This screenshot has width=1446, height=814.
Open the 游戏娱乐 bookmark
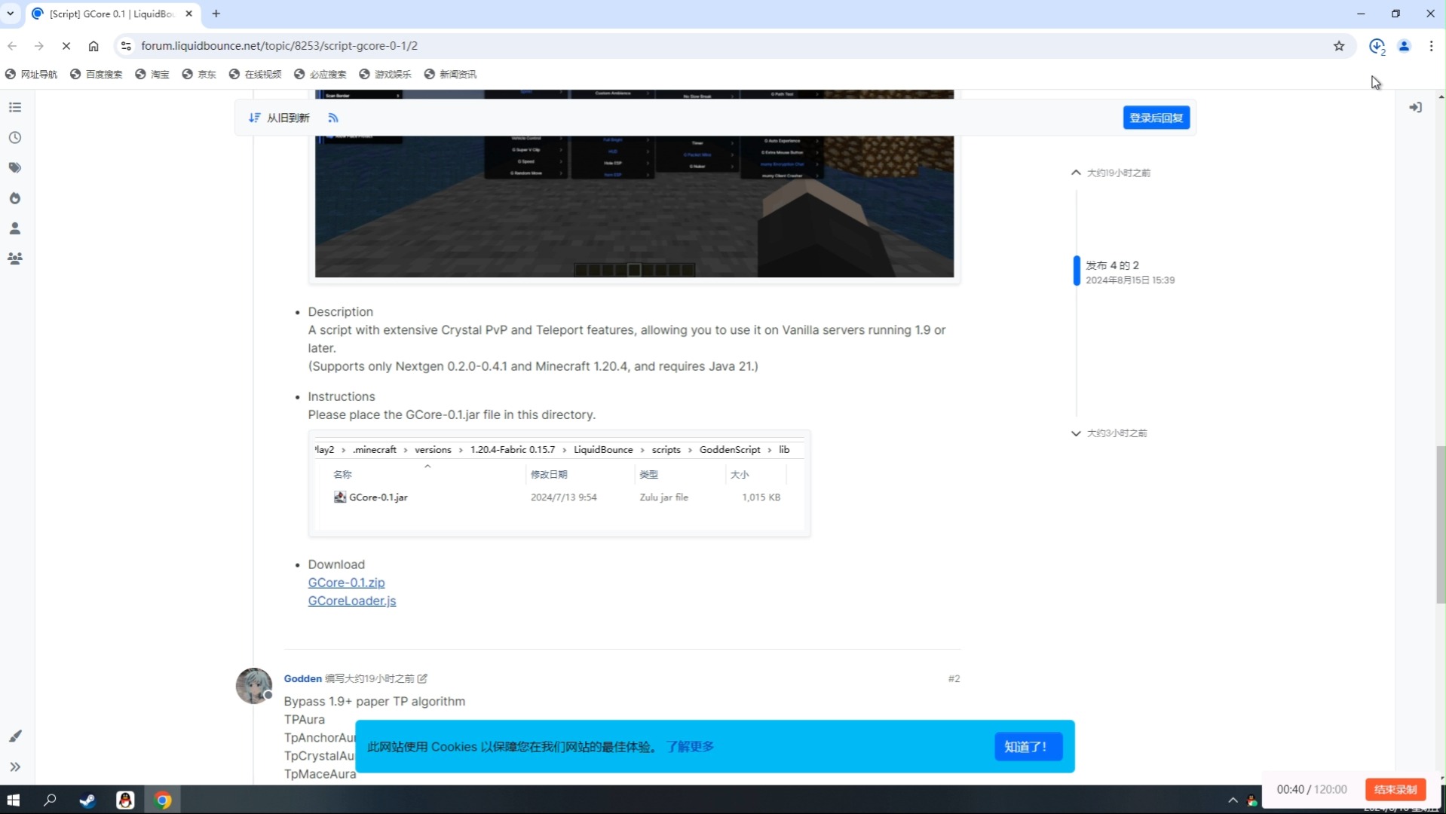pos(385,74)
